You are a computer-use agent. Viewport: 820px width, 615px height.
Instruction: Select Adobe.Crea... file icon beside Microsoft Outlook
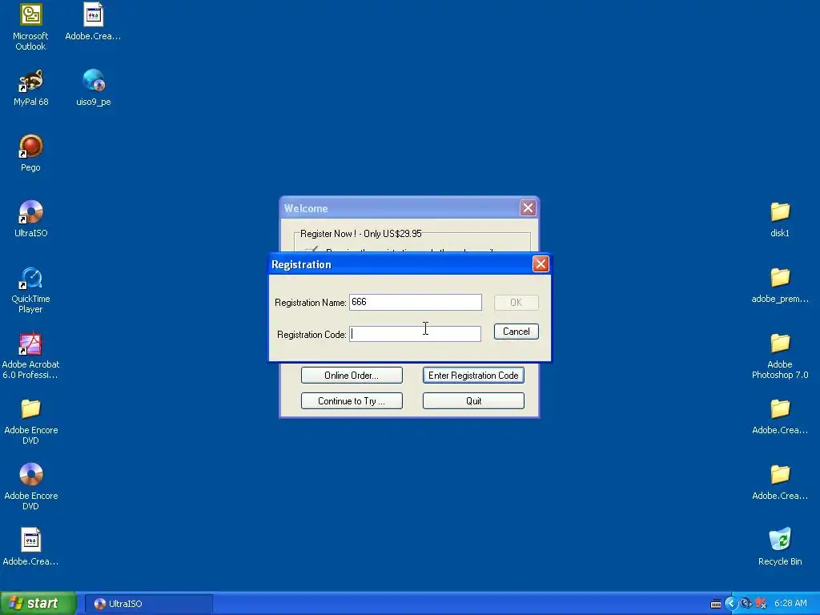93,22
